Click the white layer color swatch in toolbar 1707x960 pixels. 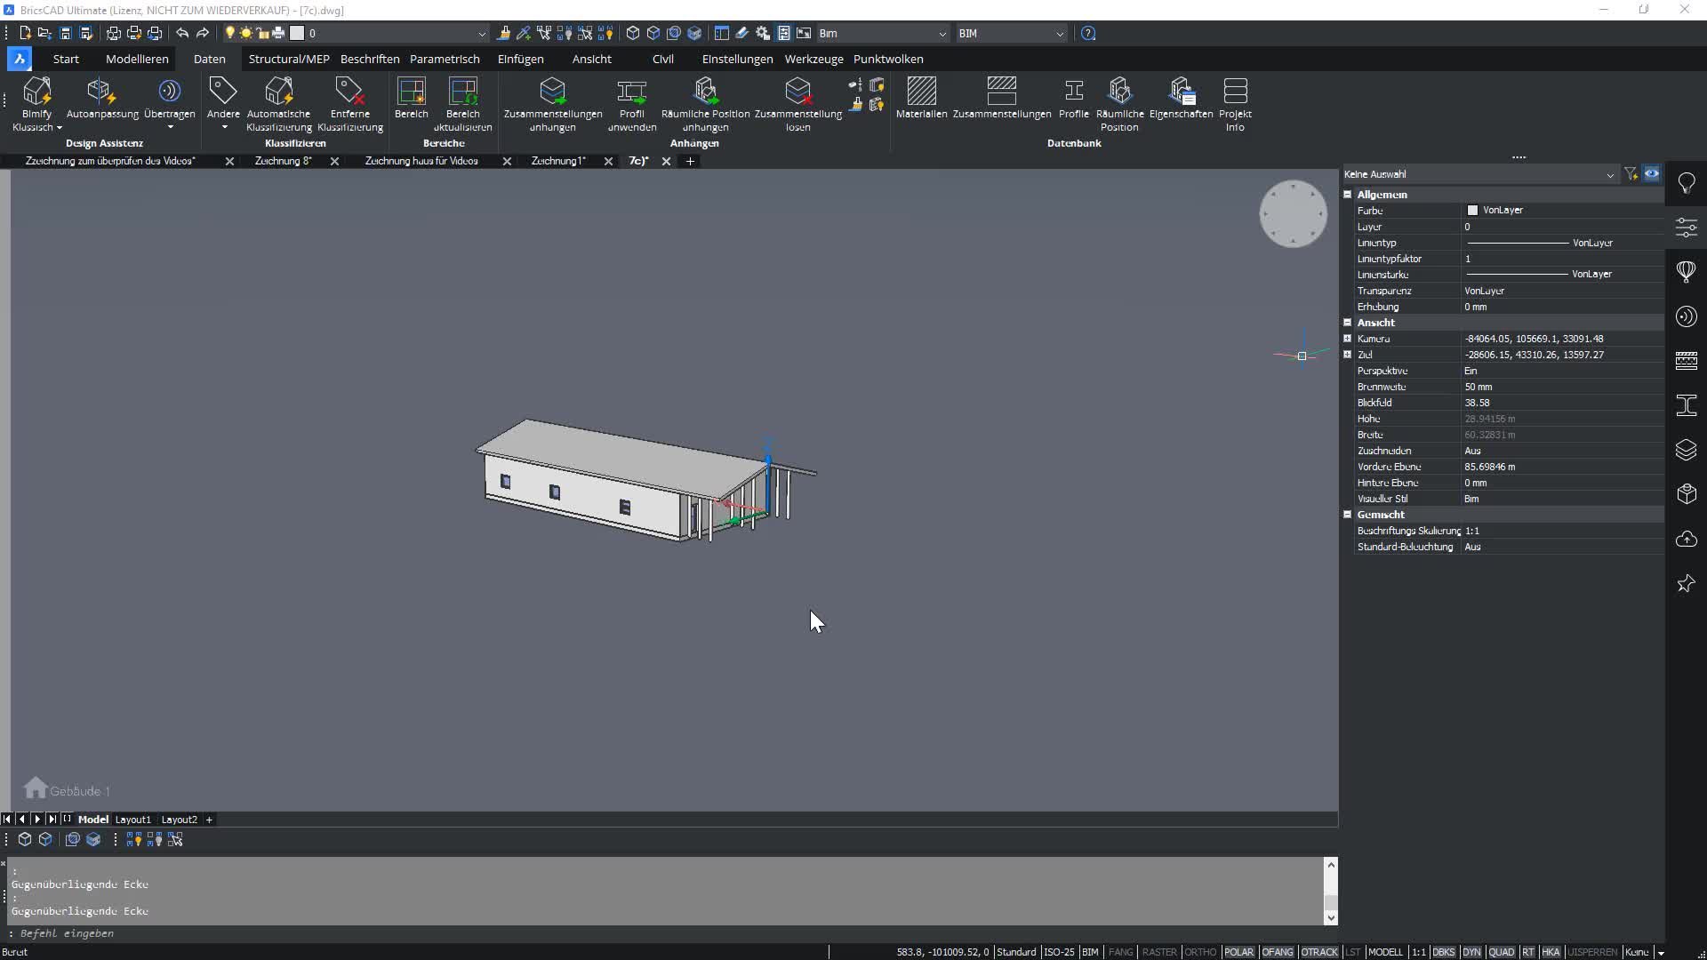(298, 33)
